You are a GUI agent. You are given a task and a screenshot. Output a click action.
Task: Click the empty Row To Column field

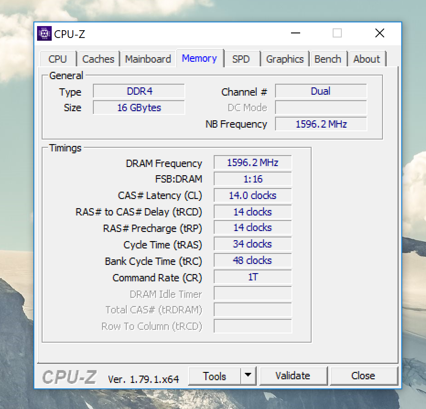click(253, 326)
